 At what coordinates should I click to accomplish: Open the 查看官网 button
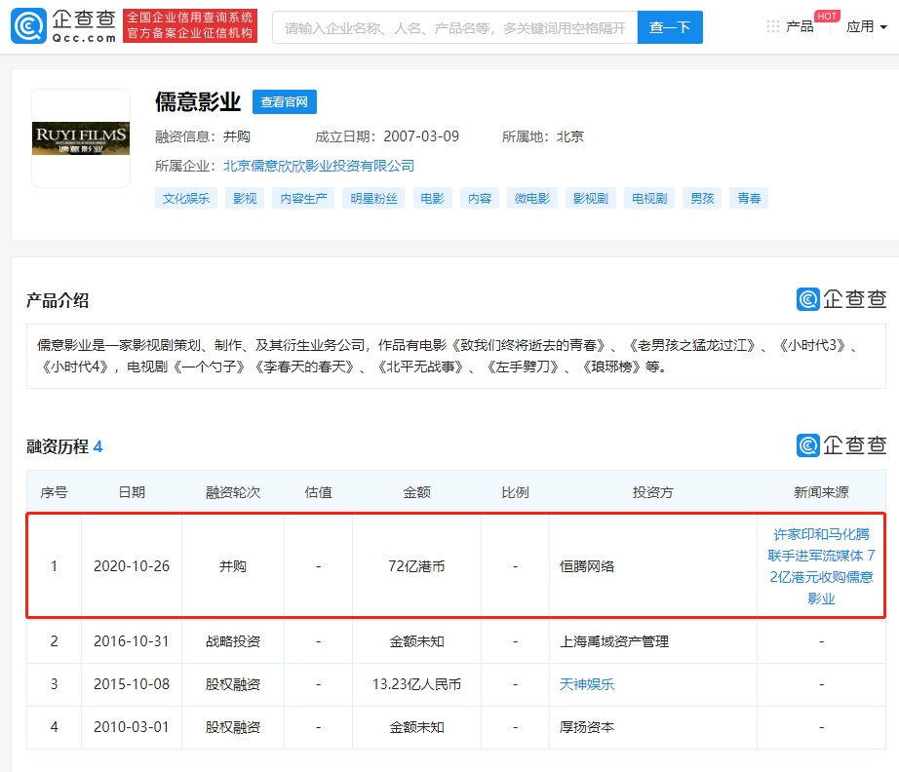285,102
